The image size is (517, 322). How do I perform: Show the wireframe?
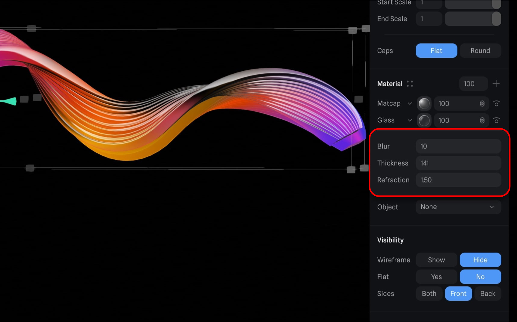pyautogui.click(x=436, y=260)
